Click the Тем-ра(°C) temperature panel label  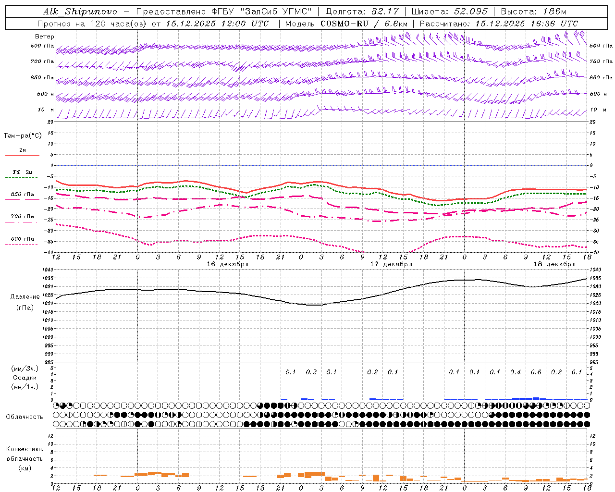(23, 136)
